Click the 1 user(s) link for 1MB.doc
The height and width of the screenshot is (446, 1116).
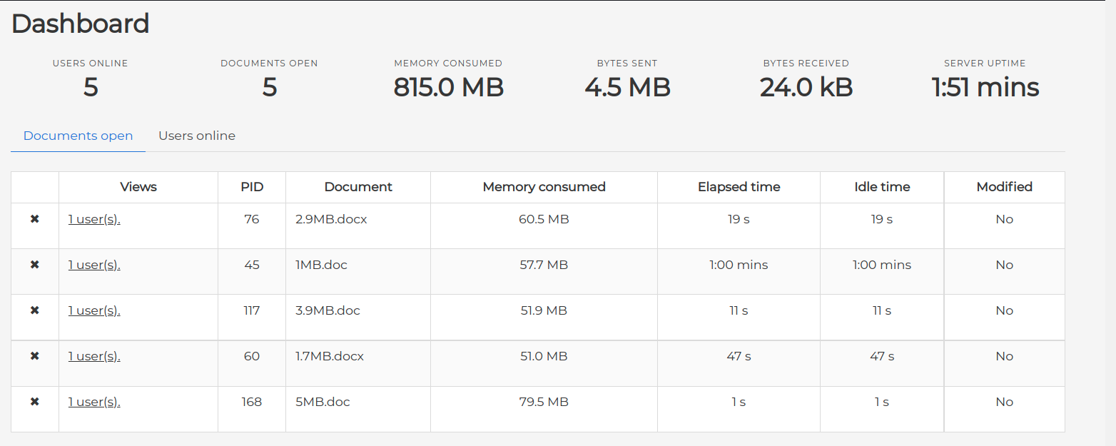point(94,265)
